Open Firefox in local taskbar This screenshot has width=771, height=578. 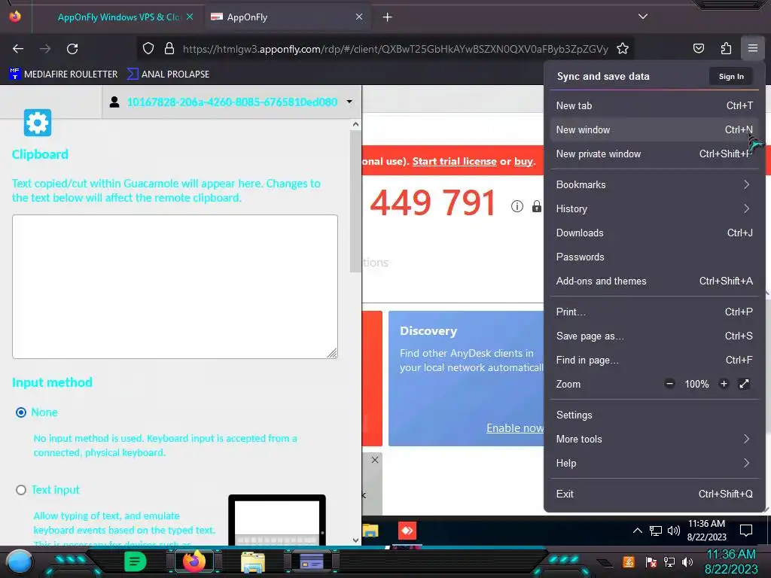pyautogui.click(x=194, y=561)
